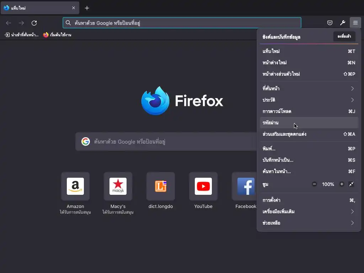Viewport: 364px width, 273px height.
Task: Reset zoom by clicking 100%
Action: click(328, 184)
